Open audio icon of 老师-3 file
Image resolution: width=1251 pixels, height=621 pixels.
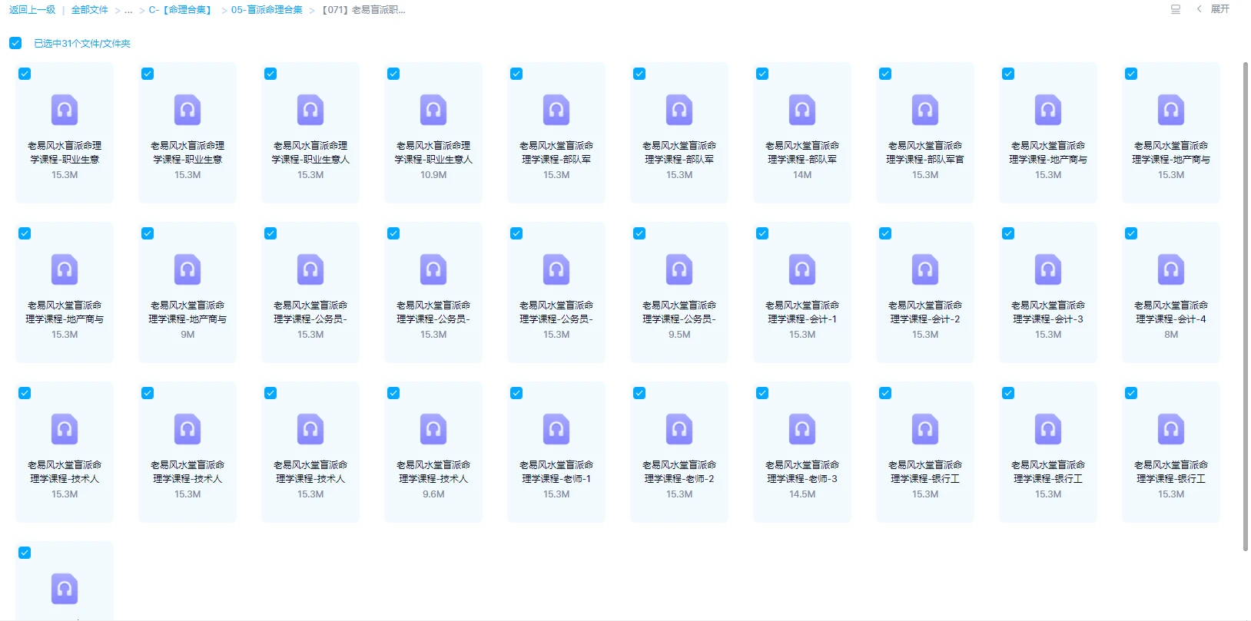(x=802, y=429)
